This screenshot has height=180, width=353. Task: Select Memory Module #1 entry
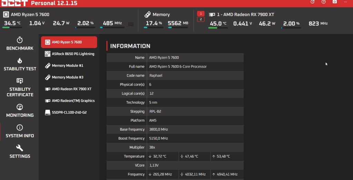tap(69, 66)
